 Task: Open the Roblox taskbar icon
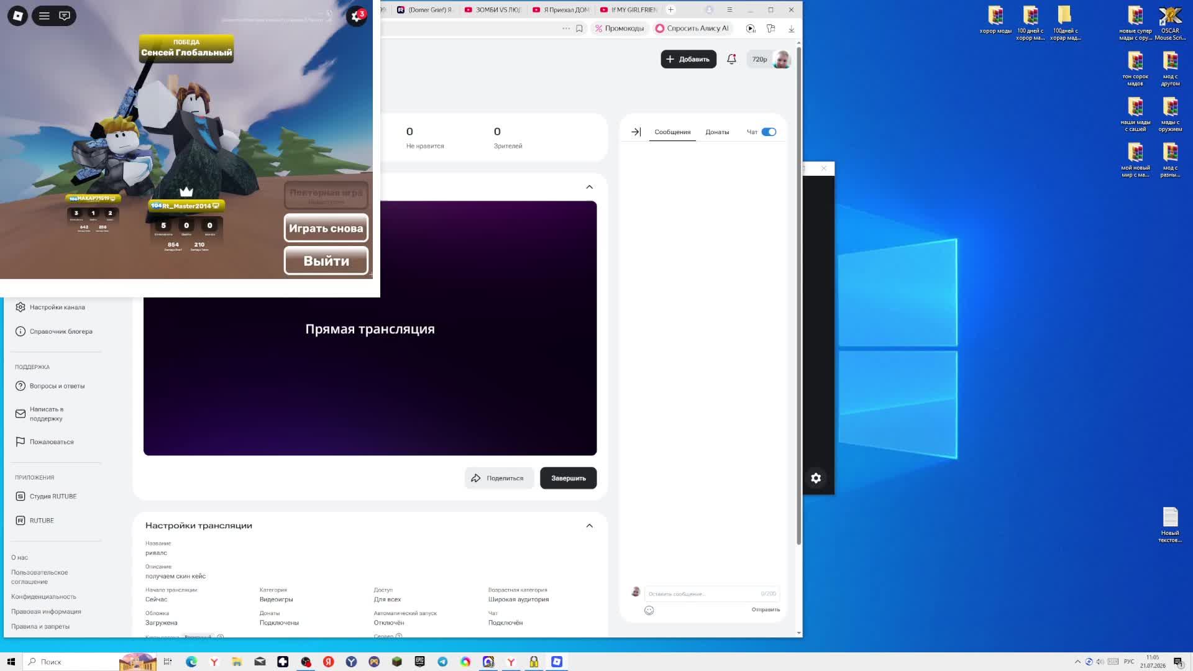pyautogui.click(x=557, y=662)
